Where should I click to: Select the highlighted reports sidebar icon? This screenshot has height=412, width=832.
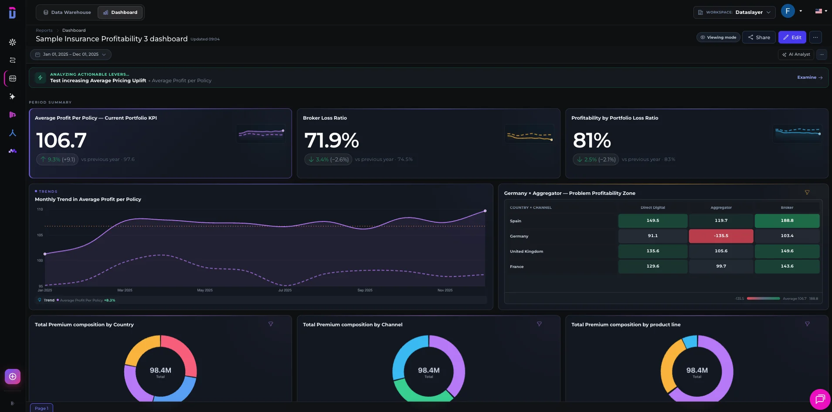coord(13,78)
